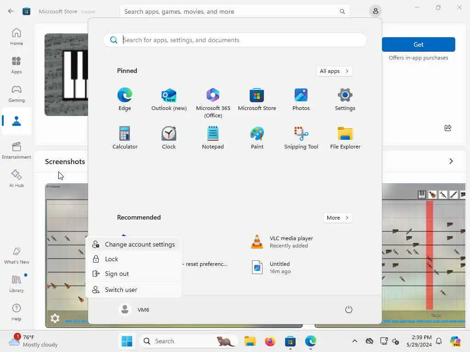Open File Explorer from taskbar
The image size is (470, 352).
tap(250, 341)
